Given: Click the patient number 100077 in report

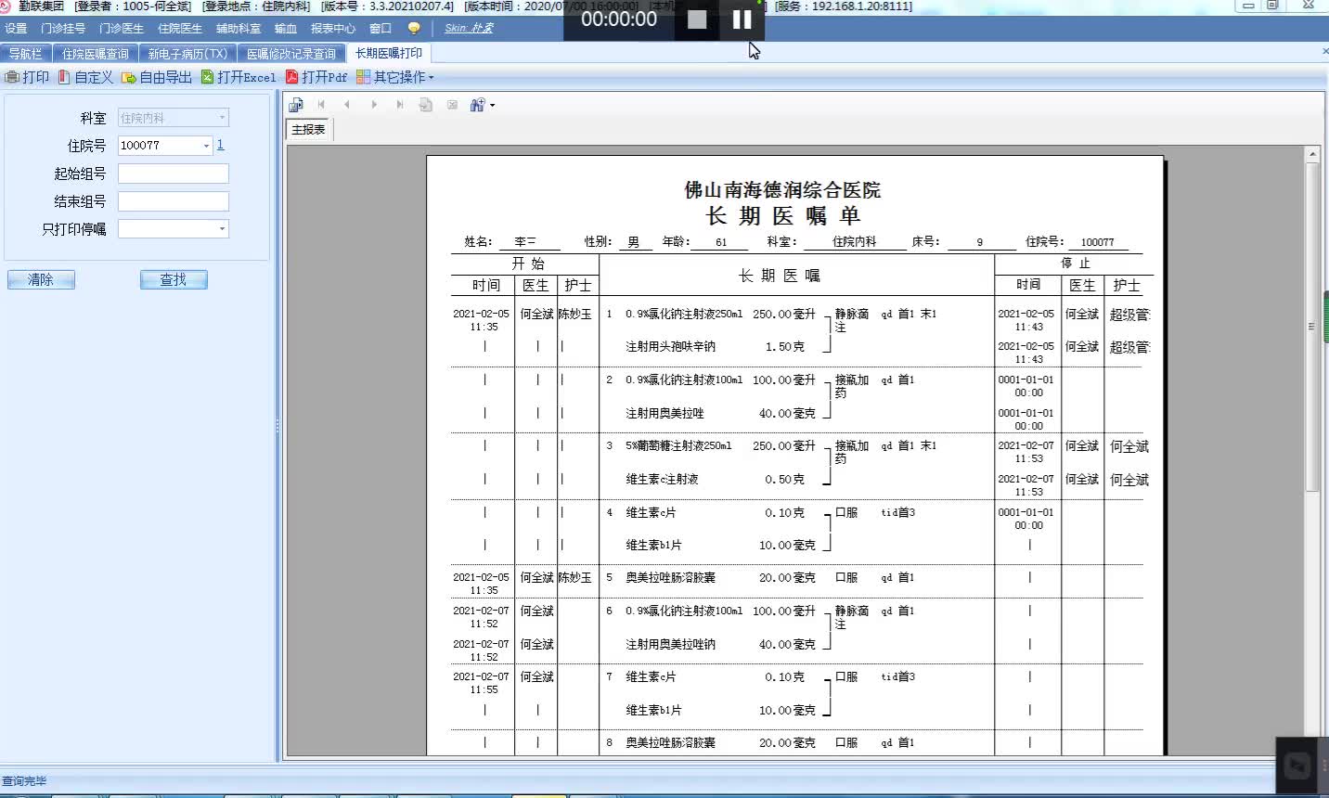Looking at the screenshot, I should (1097, 242).
